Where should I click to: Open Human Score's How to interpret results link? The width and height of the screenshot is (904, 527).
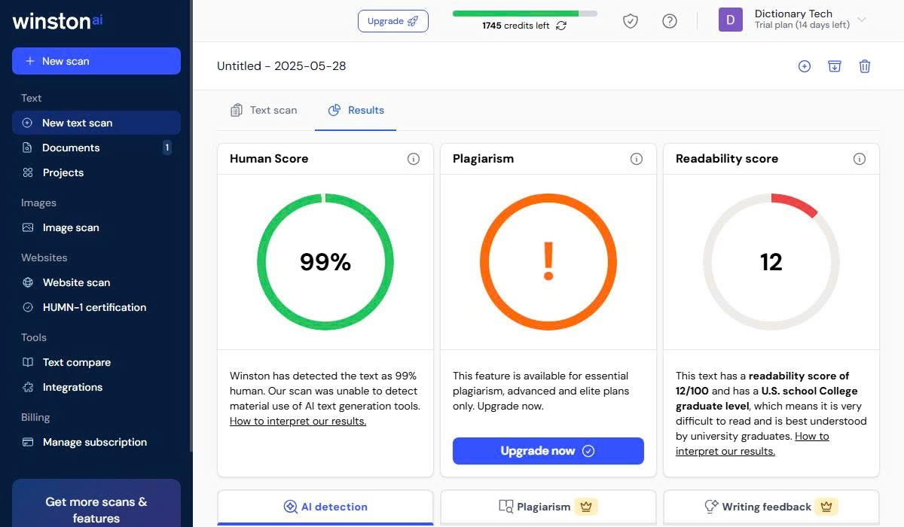pyautogui.click(x=298, y=421)
